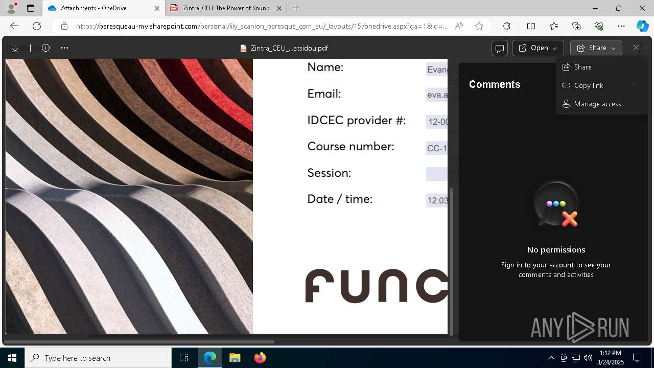Switch to Attachments - OneDrive tab
Image resolution: width=654 pixels, height=368 pixels.
pyautogui.click(x=104, y=8)
